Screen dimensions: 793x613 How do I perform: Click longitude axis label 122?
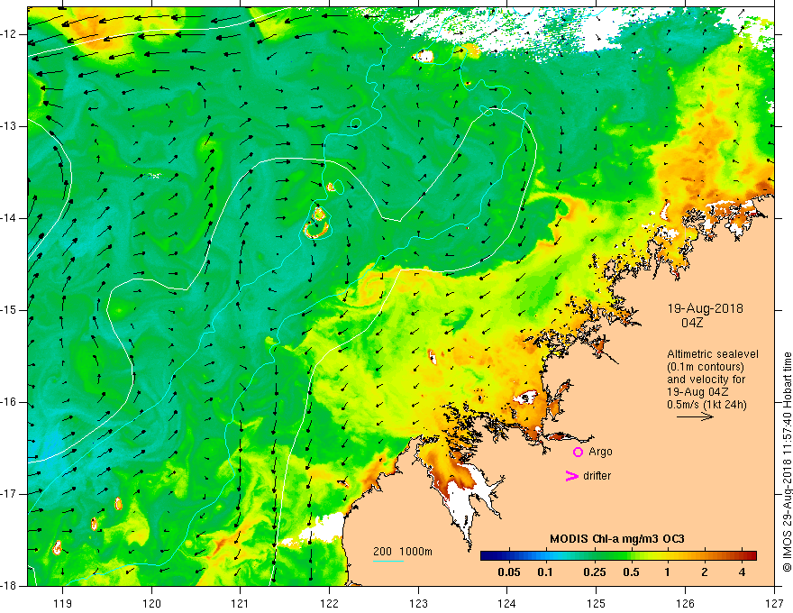329,603
